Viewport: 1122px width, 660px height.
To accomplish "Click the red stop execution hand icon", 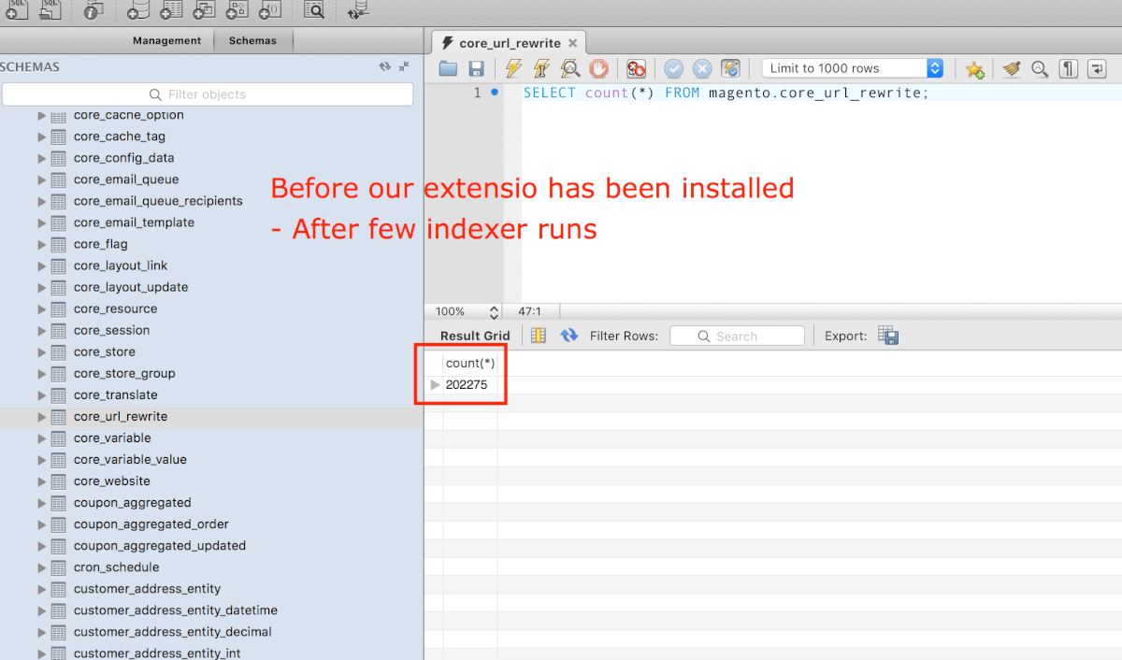I will (x=598, y=68).
